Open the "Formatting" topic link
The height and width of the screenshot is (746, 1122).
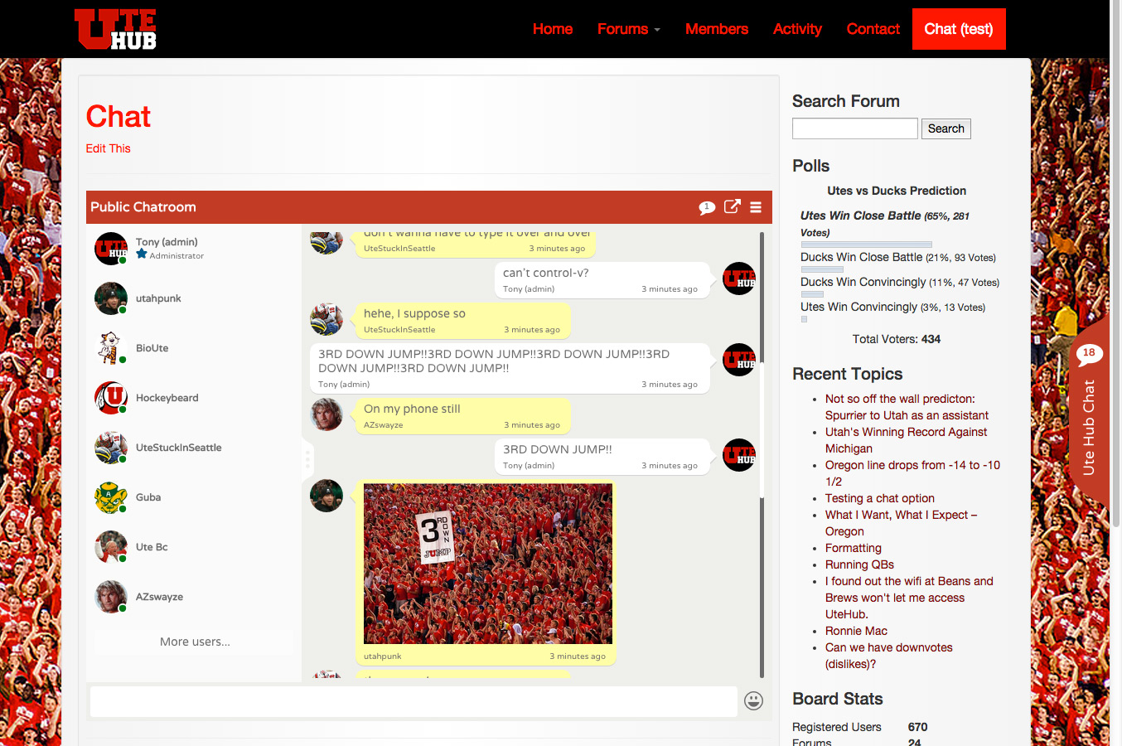(x=854, y=548)
